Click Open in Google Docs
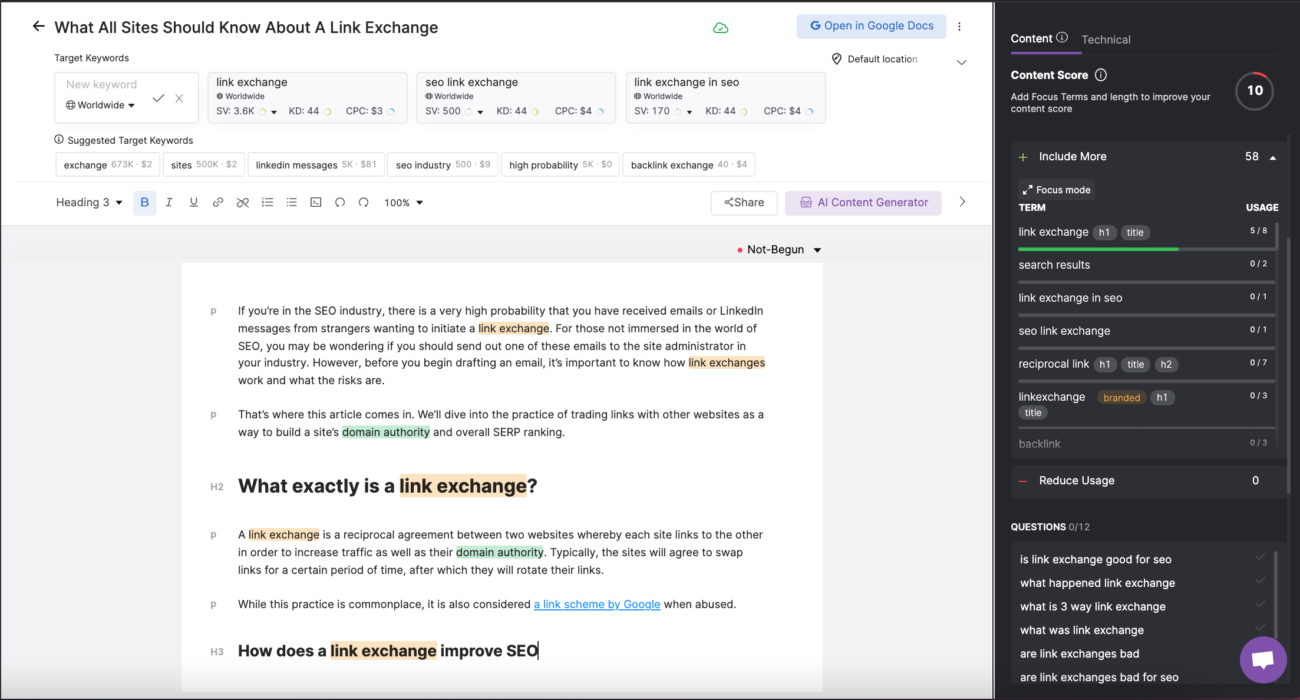Screen dimensions: 1300x700 [871, 26]
